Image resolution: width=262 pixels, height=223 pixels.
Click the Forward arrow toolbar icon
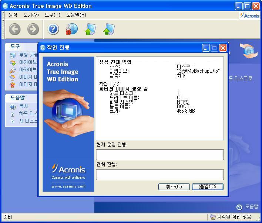click(x=33, y=29)
